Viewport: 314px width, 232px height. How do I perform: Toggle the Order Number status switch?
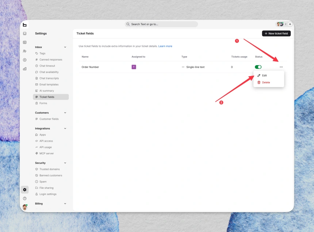[258, 67]
